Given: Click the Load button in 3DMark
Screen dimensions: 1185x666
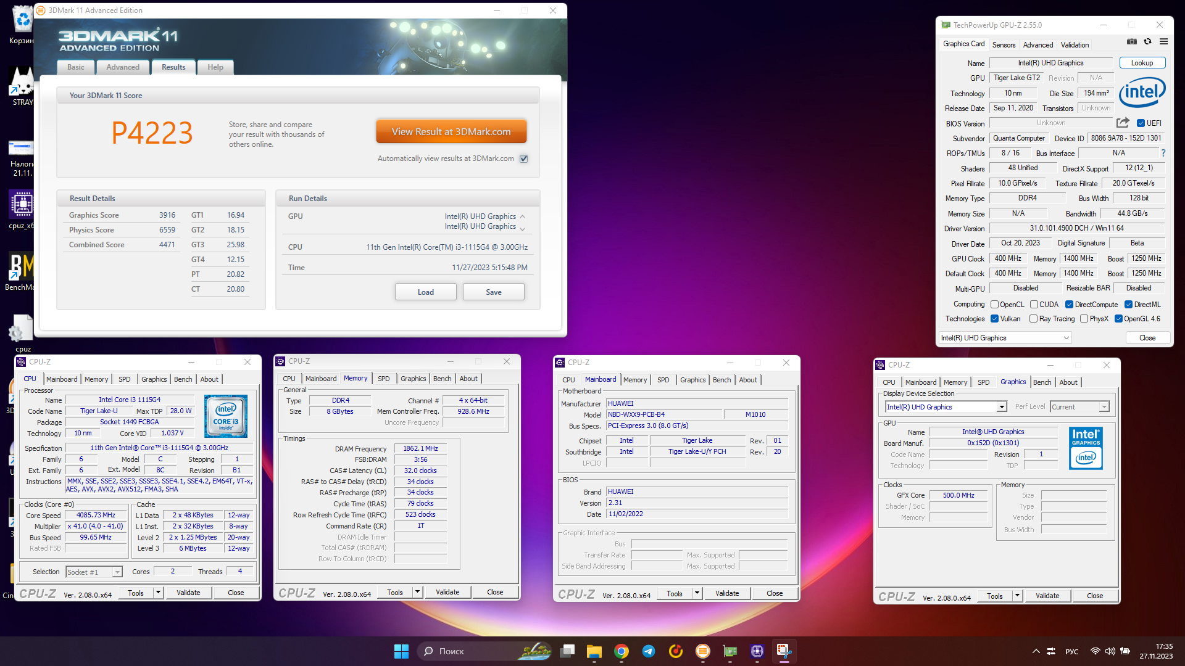Looking at the screenshot, I should 426,292.
